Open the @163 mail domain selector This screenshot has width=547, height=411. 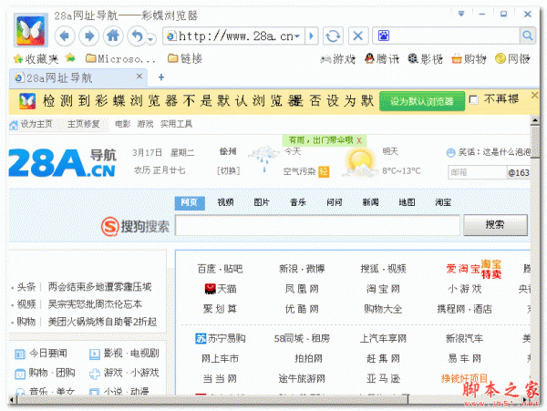click(x=519, y=172)
